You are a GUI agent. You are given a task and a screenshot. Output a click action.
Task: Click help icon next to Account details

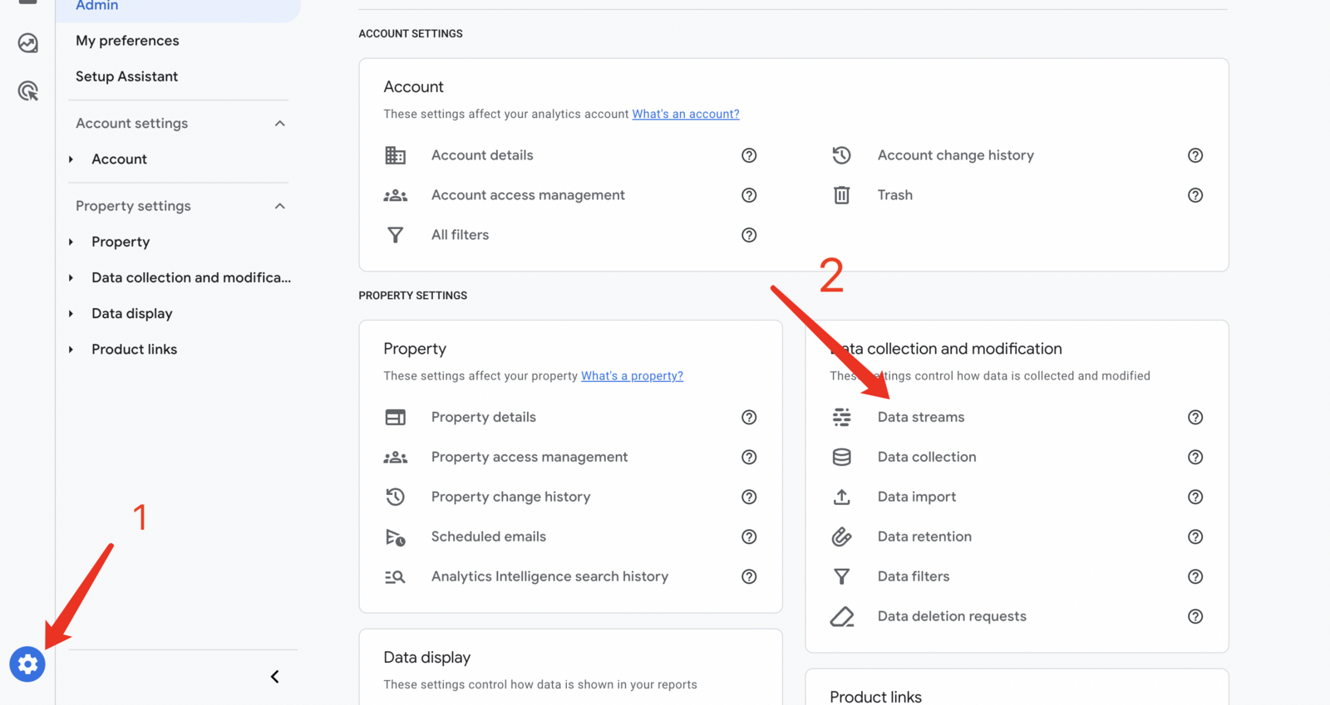(x=749, y=155)
